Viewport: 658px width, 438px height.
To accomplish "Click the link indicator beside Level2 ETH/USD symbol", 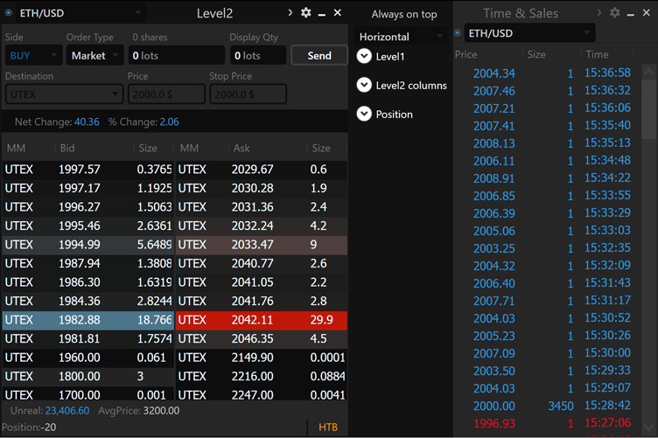I will [10, 13].
